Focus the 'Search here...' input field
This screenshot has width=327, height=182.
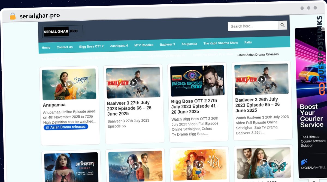point(253,26)
